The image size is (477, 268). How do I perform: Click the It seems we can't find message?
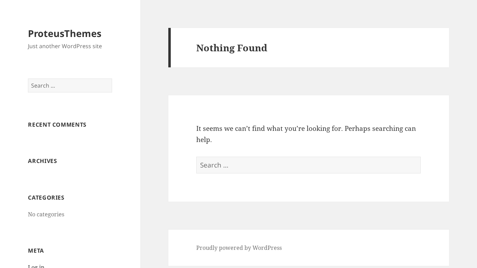269,128
